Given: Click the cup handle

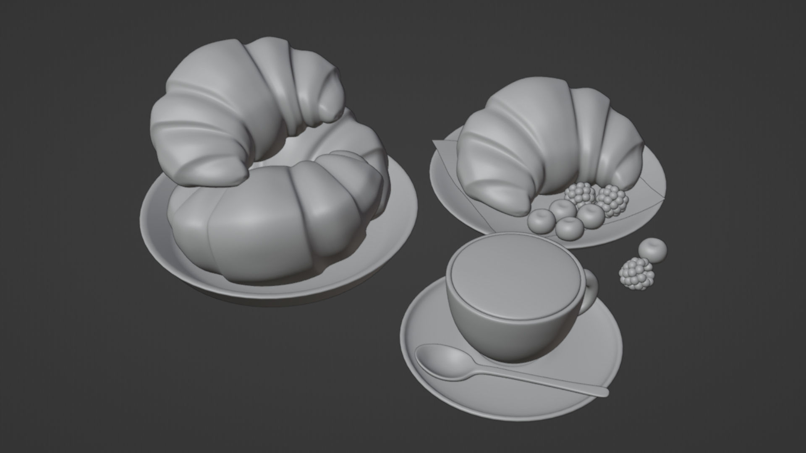Looking at the screenshot, I should coord(590,292).
